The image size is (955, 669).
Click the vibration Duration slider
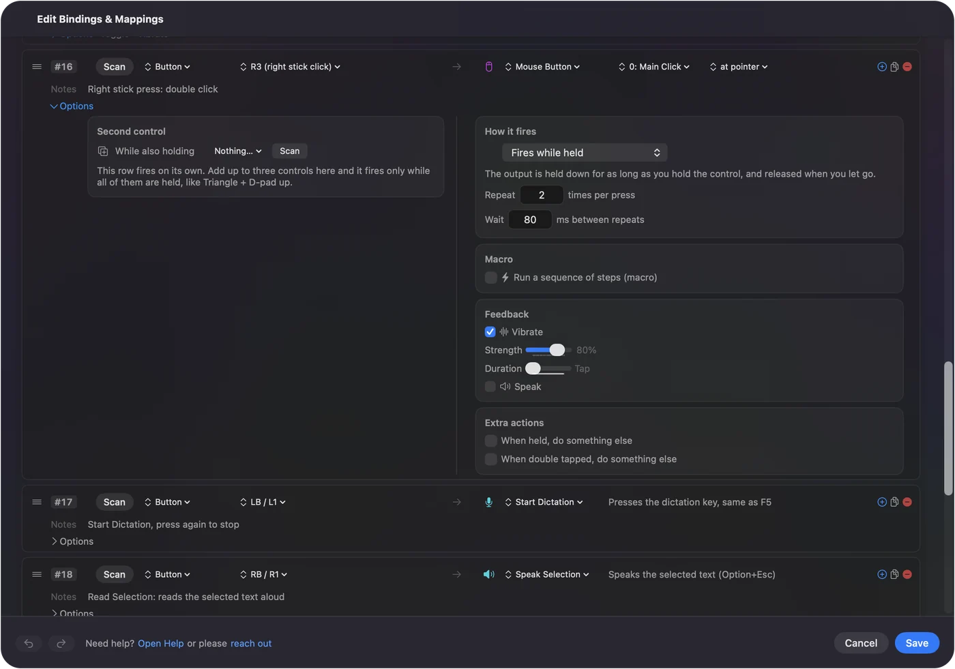coord(549,368)
